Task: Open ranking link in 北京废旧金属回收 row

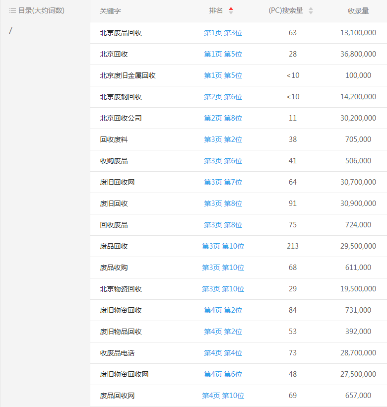Action: point(223,75)
